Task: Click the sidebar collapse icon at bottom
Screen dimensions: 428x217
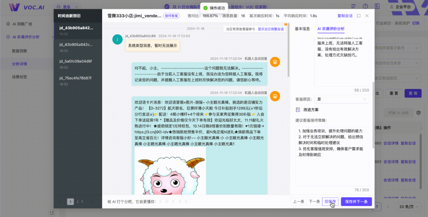Action: click(x=52, y=213)
